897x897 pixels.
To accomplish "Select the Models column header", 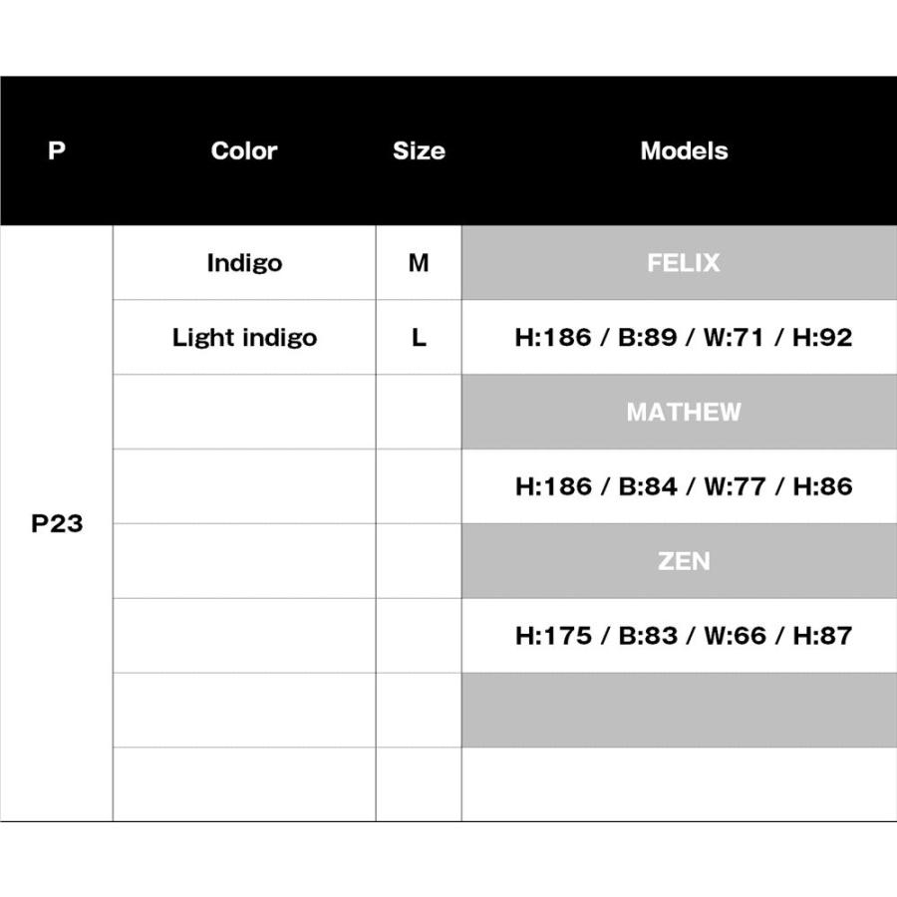I will (684, 151).
